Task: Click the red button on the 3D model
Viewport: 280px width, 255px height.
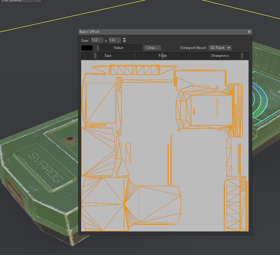Action: (70, 139)
